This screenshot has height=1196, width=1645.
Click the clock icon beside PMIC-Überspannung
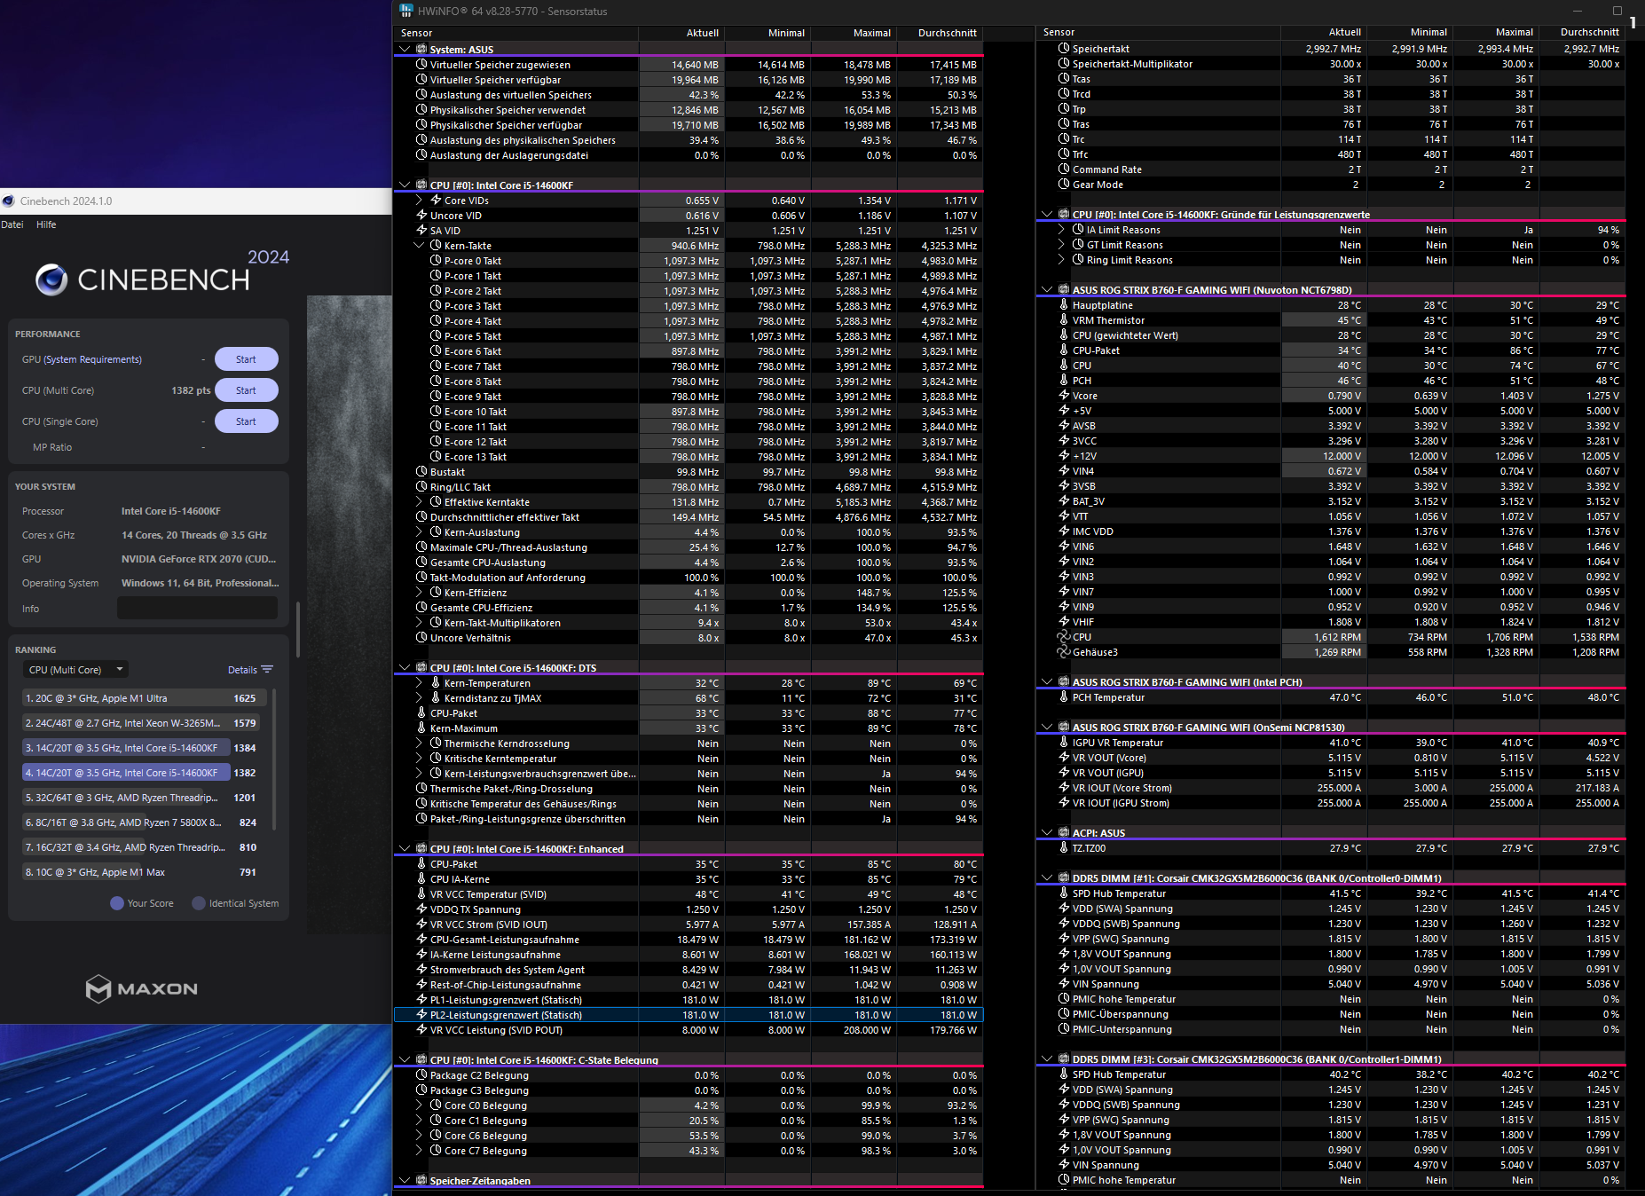coord(1064,1014)
